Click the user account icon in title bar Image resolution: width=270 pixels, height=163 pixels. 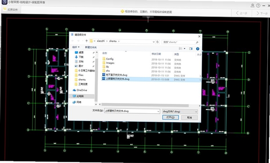pos(252,5)
